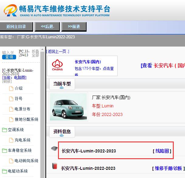Open the 介绍 page in the tree
The height and width of the screenshot is (178, 185).
click(19, 88)
